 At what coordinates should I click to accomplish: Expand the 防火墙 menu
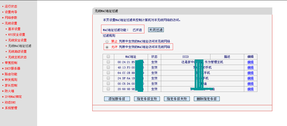(x=9, y=91)
